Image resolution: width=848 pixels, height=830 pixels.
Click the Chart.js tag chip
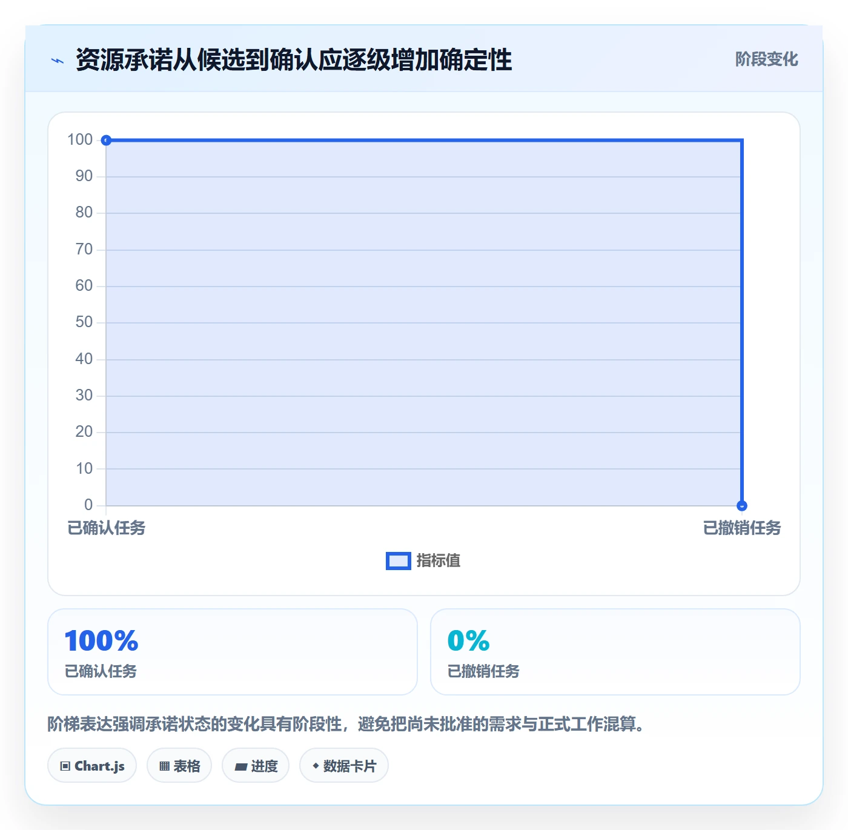pyautogui.click(x=92, y=766)
